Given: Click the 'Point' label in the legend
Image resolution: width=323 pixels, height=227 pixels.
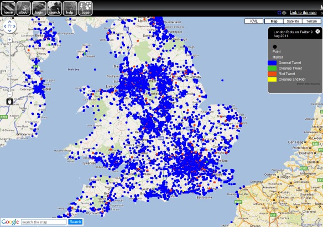Looking at the screenshot, I should coord(277,51).
